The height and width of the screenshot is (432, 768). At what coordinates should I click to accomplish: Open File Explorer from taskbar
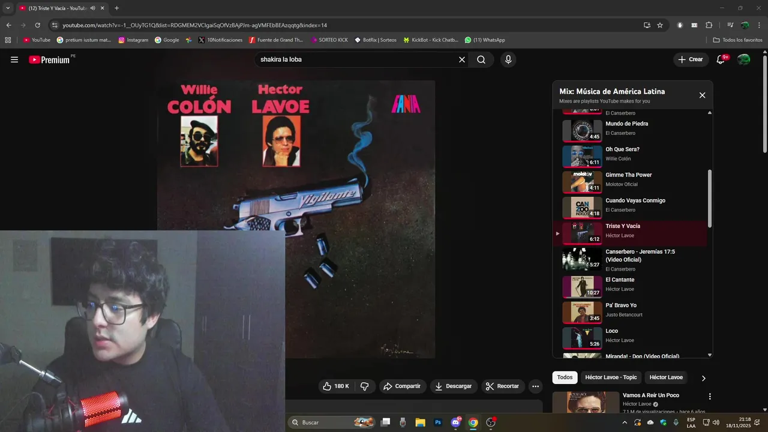[420, 422]
